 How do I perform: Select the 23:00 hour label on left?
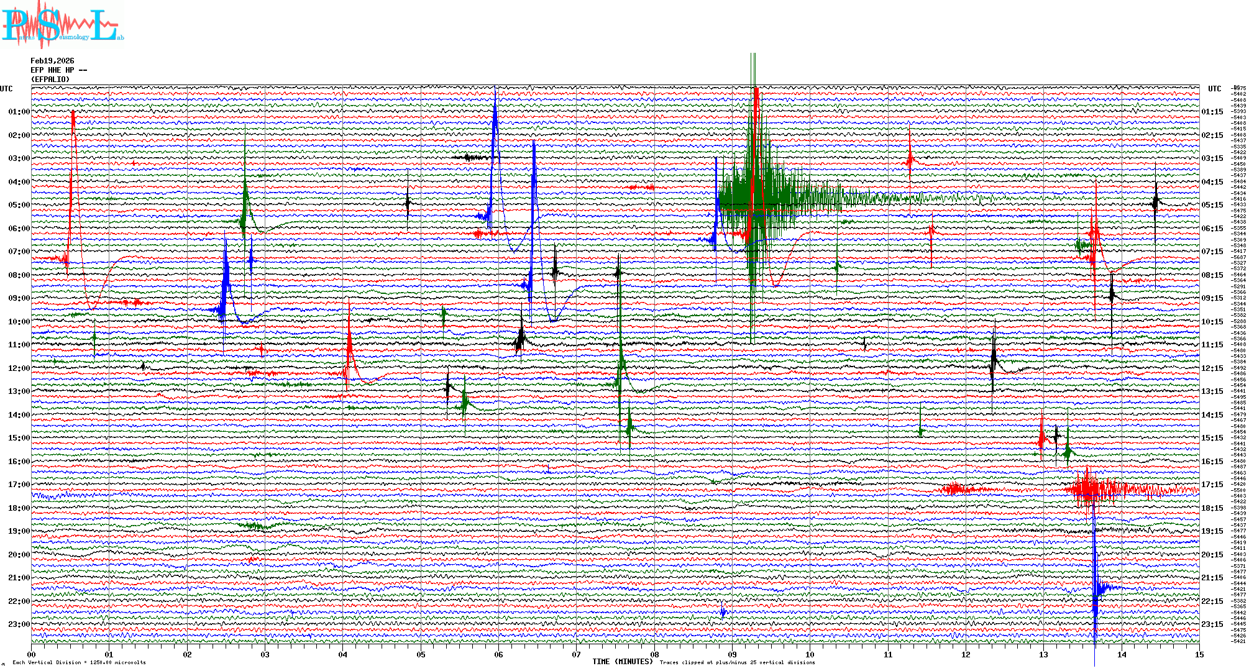click(19, 624)
